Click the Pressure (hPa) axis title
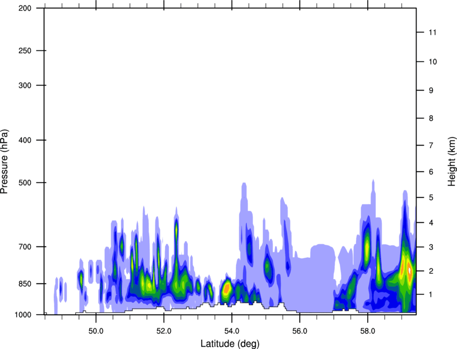This screenshot has width=457, height=349. tap(4, 161)
